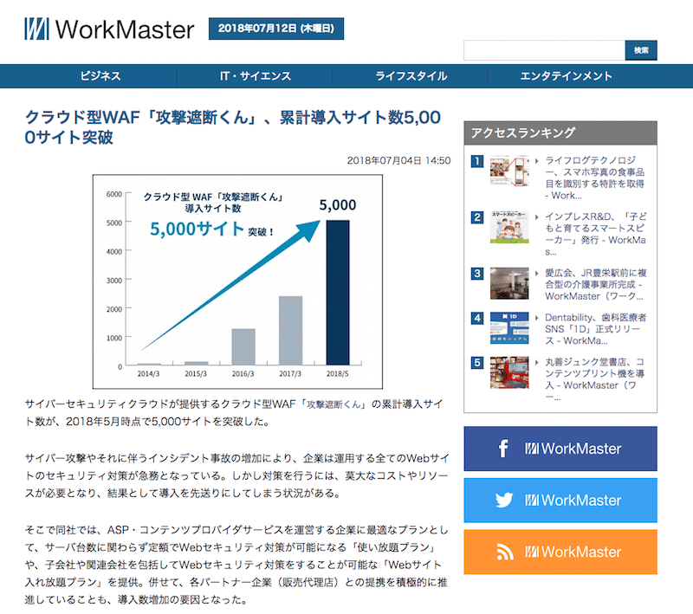This screenshot has width=693, height=614.
Task: Open the 愛広会 JR豊栄駅前 ranking article
Action: point(595,284)
